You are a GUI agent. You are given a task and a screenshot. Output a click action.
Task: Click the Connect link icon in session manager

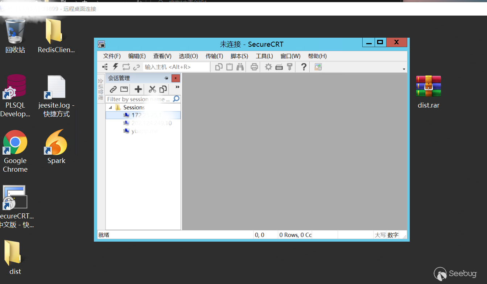(114, 89)
